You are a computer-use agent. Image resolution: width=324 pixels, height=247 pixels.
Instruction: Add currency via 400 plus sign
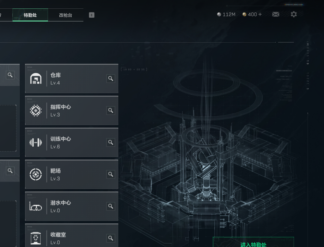260,14
